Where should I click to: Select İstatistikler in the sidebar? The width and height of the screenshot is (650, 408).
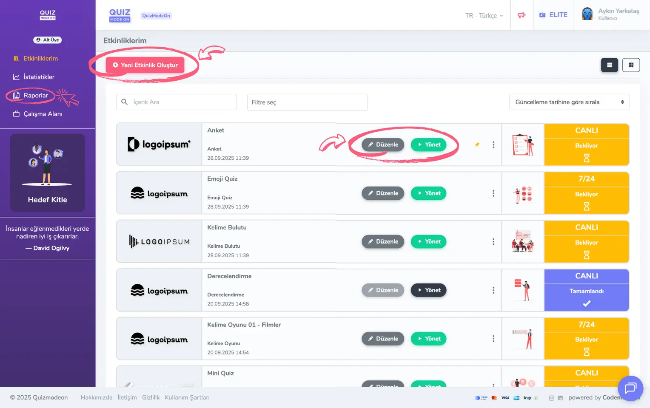(16, 77)
